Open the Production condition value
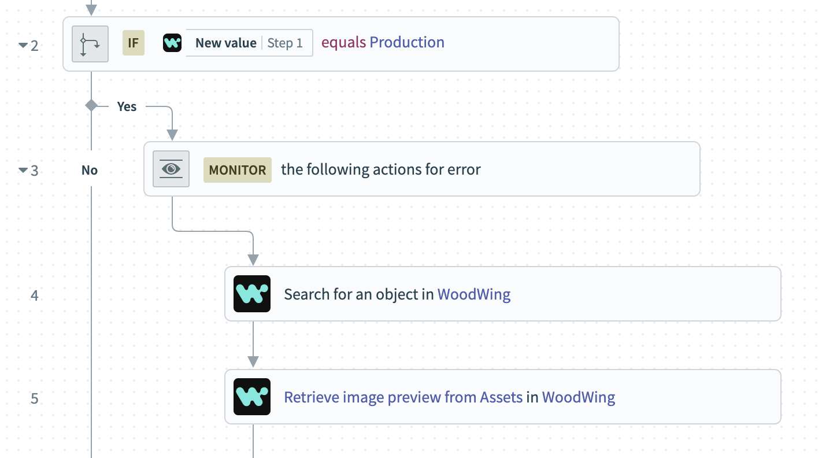The width and height of the screenshot is (822, 458). [x=407, y=42]
